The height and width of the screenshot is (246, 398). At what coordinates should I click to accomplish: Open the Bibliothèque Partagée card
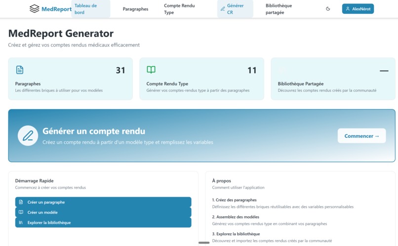tap(333, 79)
